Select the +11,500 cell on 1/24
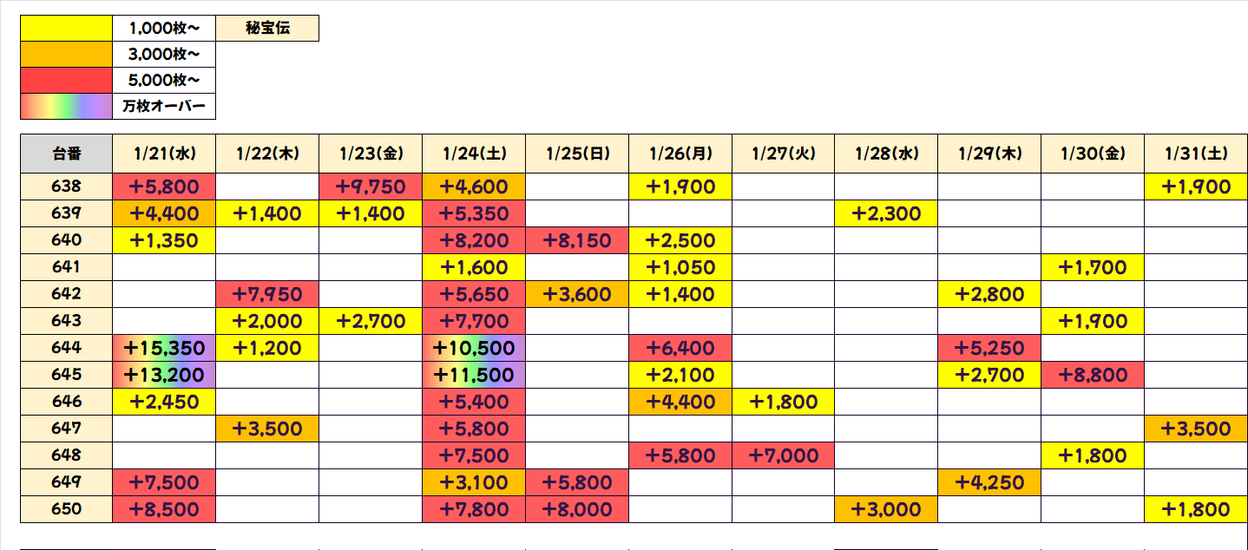The height and width of the screenshot is (550, 1248). pos(474,375)
